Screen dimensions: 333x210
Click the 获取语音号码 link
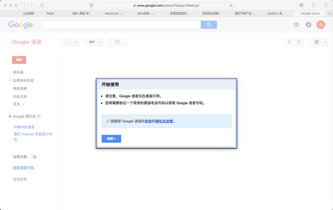[x=23, y=168]
